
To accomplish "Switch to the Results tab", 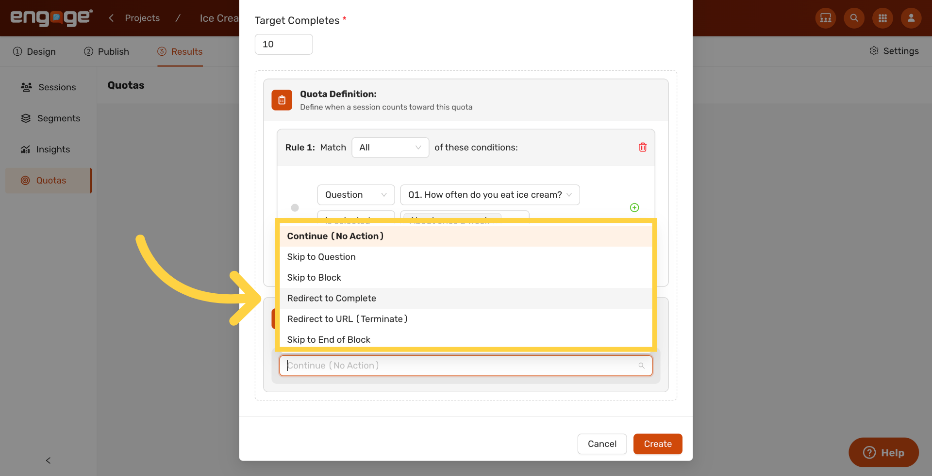I will [x=180, y=51].
